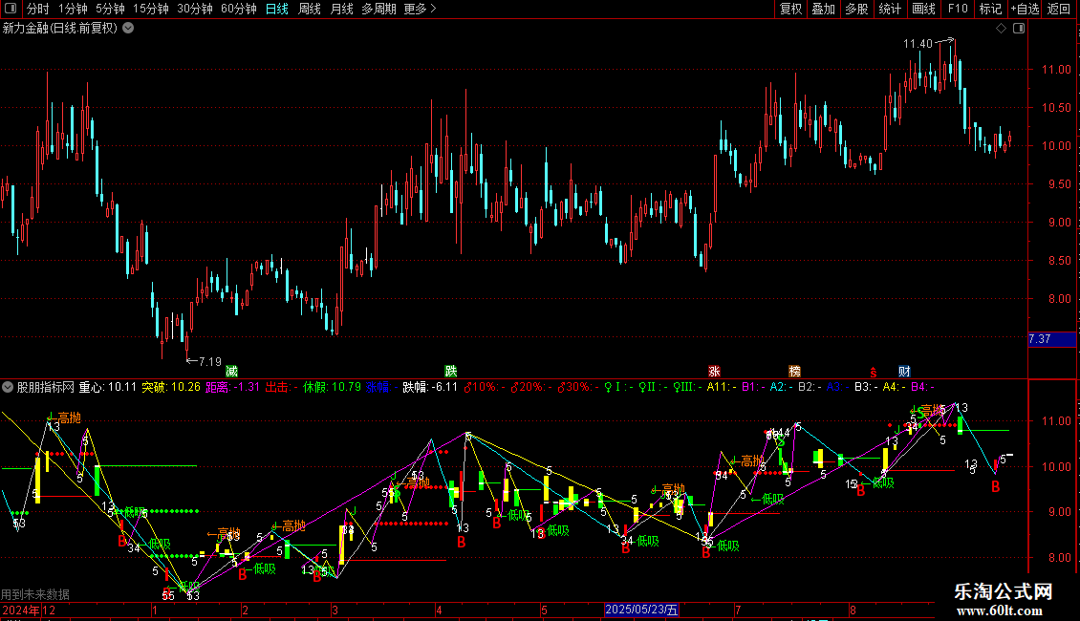Image resolution: width=1080 pixels, height=621 pixels.
Task: Open the F10 company info
Action: [x=958, y=9]
